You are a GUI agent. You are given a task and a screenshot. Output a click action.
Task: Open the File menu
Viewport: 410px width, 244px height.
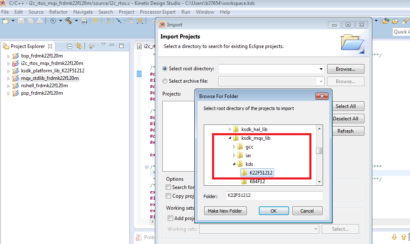5,12
